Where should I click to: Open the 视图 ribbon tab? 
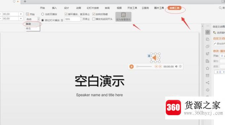tap(119, 8)
